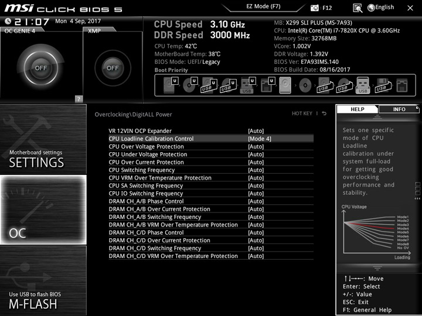The image size is (422, 316).
Task: Select the XMP tab label
Action: [94, 31]
